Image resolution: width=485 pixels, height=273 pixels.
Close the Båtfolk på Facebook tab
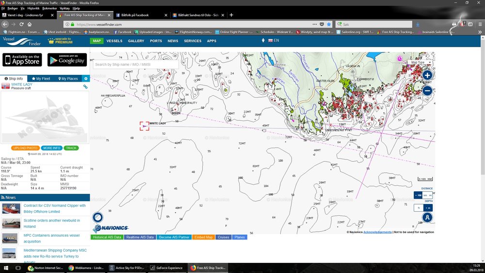166,15
